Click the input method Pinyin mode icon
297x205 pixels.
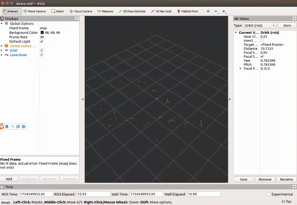(18, 127)
